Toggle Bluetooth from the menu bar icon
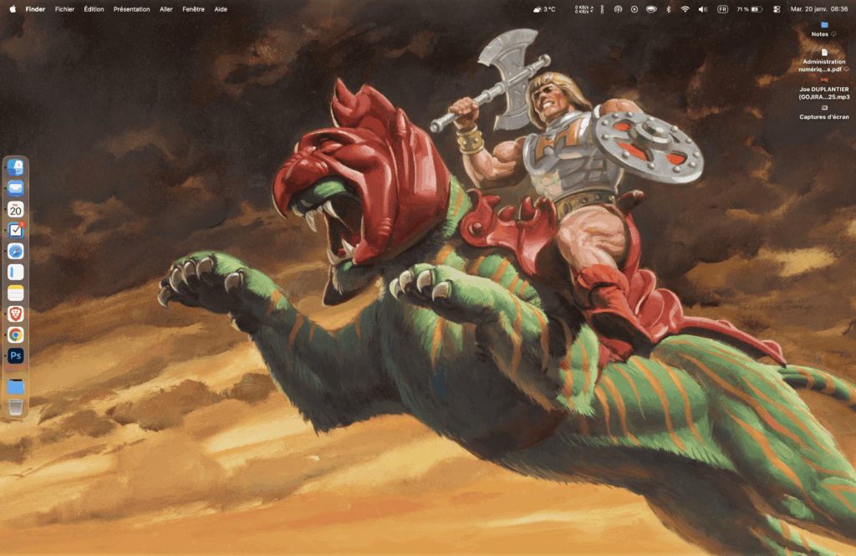856x556 pixels. pyautogui.click(x=668, y=9)
